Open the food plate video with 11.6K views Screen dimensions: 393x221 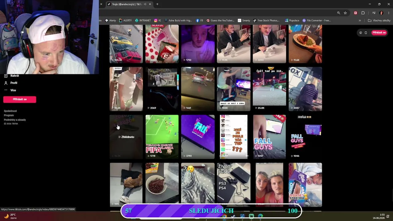coord(305,44)
